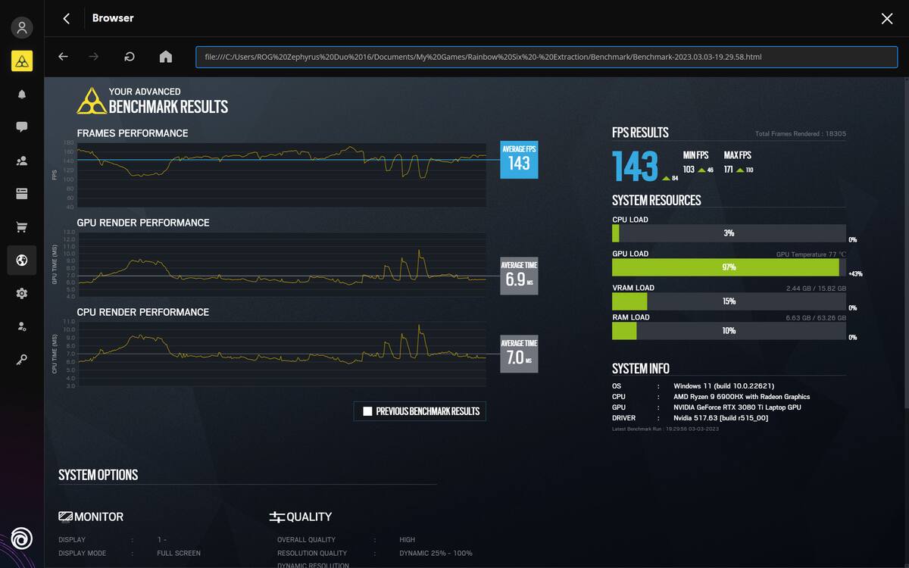Click 'Windows 11 (build 10.0.22621)' text

pos(723,386)
